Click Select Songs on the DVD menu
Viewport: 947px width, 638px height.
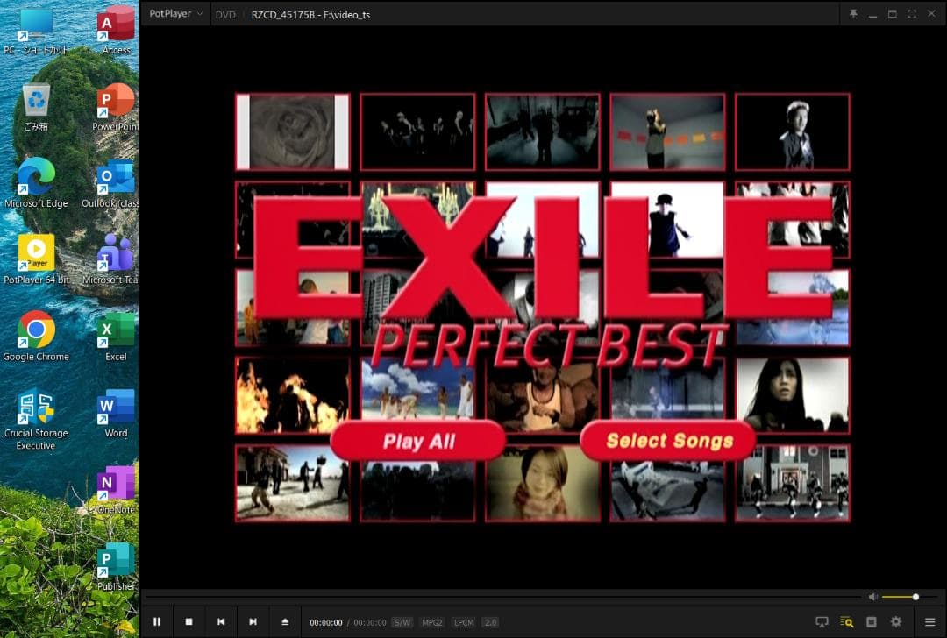pos(668,441)
